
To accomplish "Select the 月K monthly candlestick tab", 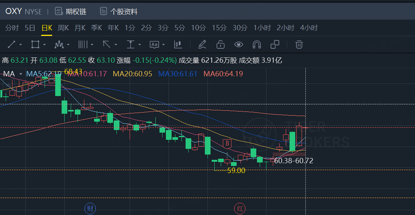I will [x=80, y=28].
